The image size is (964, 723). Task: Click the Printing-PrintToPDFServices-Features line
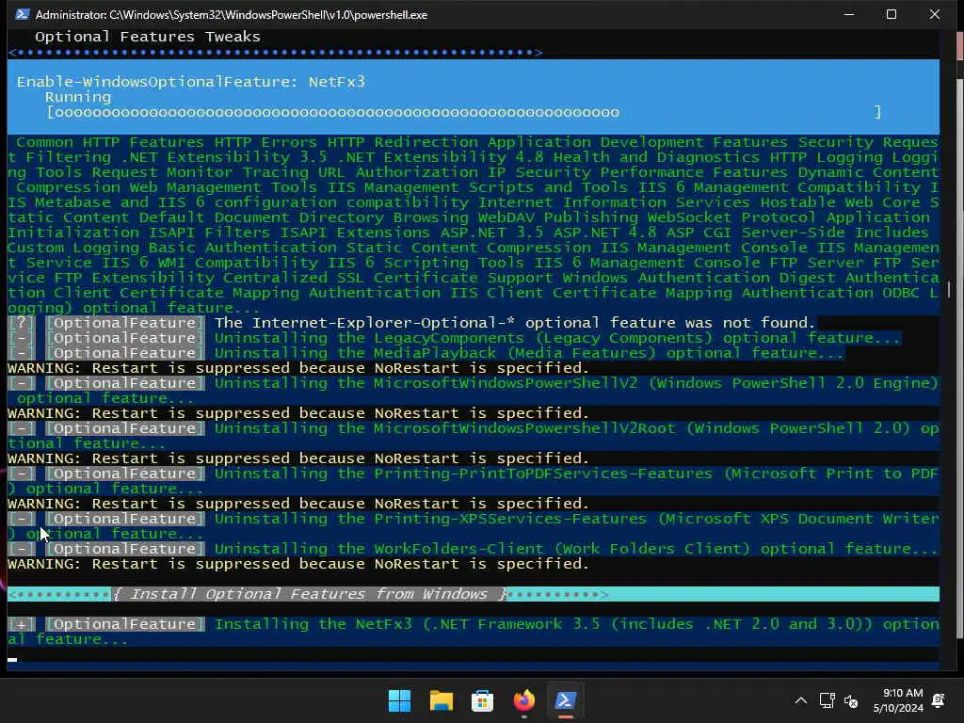point(474,481)
